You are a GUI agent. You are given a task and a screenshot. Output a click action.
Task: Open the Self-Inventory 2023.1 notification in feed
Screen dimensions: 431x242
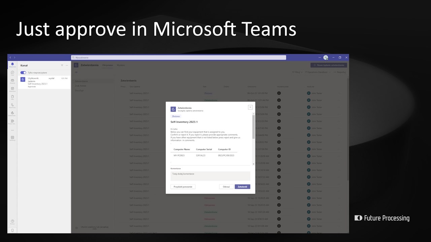44,82
